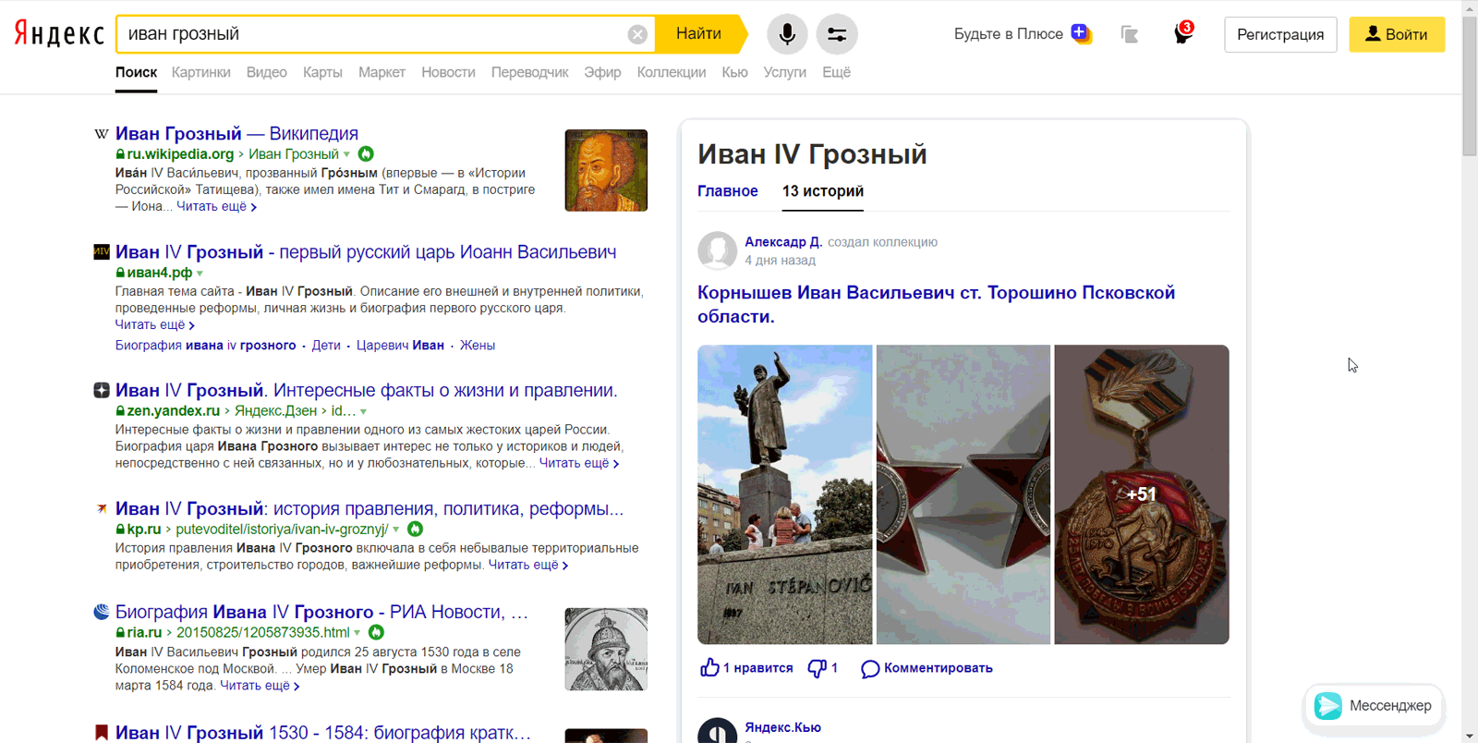Screen dimensions: 1478x743
Task: Expand Читать ещё in ria.ru snippet
Action: (x=260, y=686)
